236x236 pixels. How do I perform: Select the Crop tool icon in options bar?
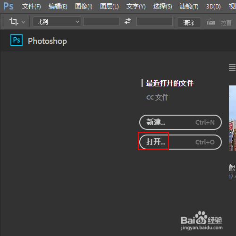(x=14, y=21)
